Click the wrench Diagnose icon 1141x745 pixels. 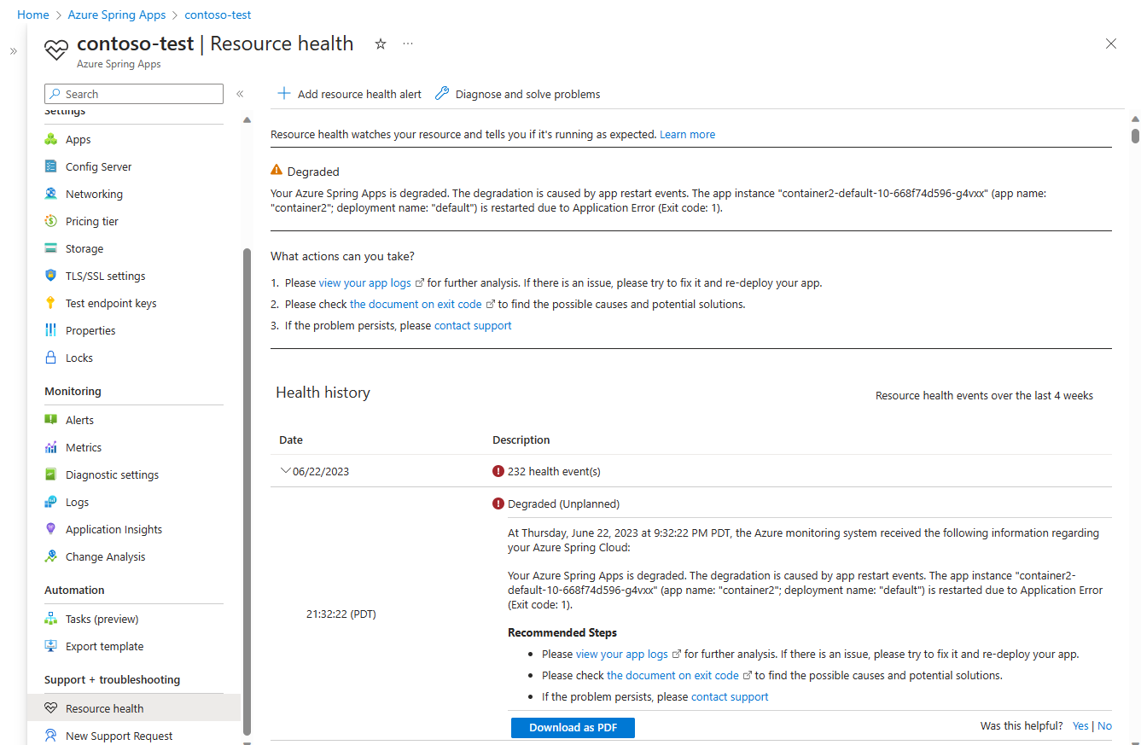click(x=442, y=94)
